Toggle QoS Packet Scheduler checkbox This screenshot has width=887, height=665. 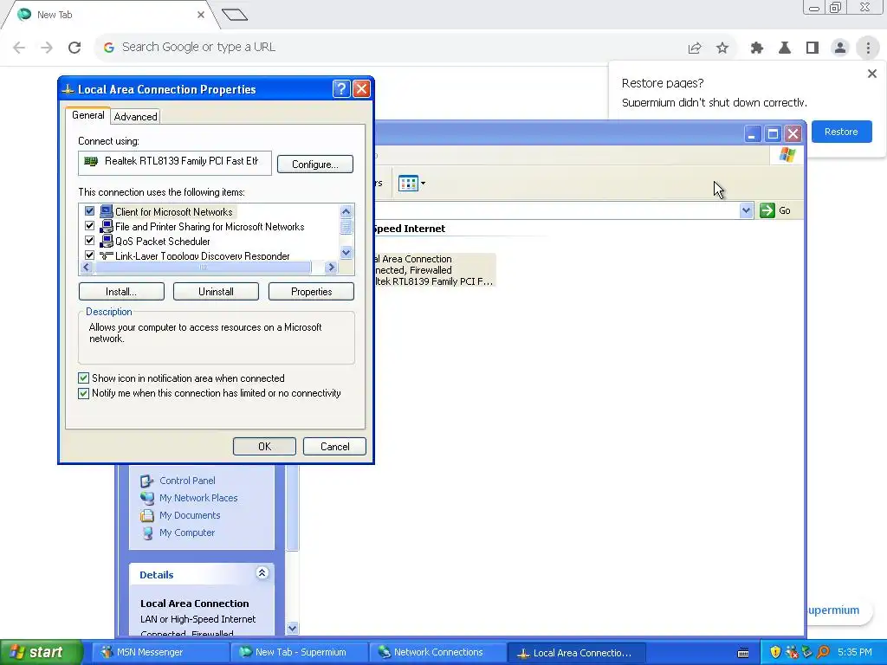[x=89, y=241]
